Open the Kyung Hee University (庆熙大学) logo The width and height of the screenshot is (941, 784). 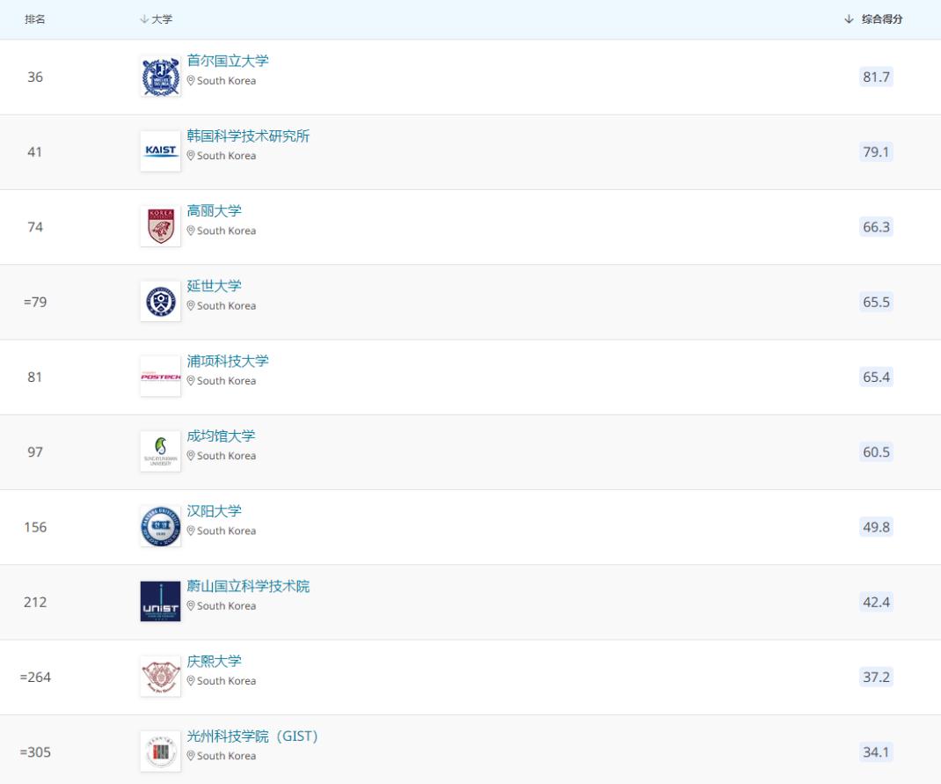[x=160, y=677]
